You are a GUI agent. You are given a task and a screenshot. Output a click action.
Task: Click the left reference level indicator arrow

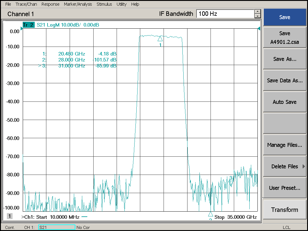(22, 29)
